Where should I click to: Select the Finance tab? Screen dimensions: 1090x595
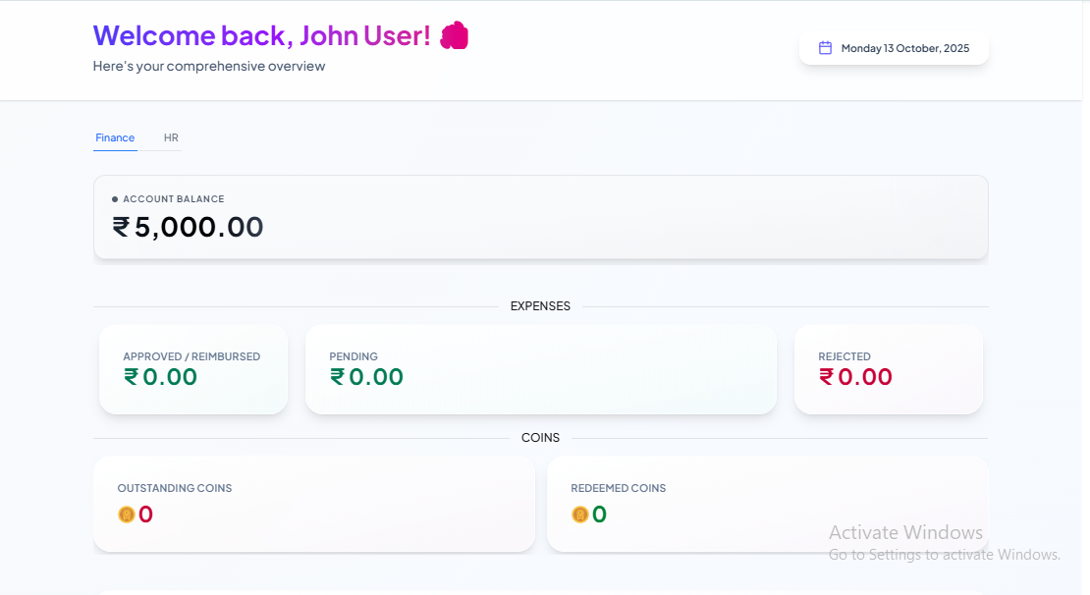click(115, 138)
